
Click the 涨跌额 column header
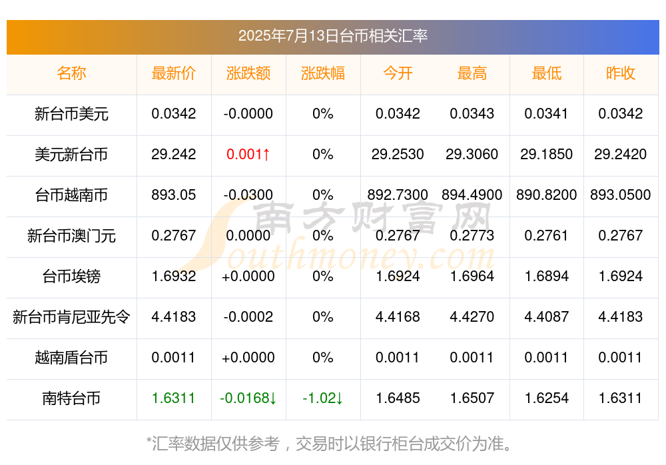[x=248, y=73]
